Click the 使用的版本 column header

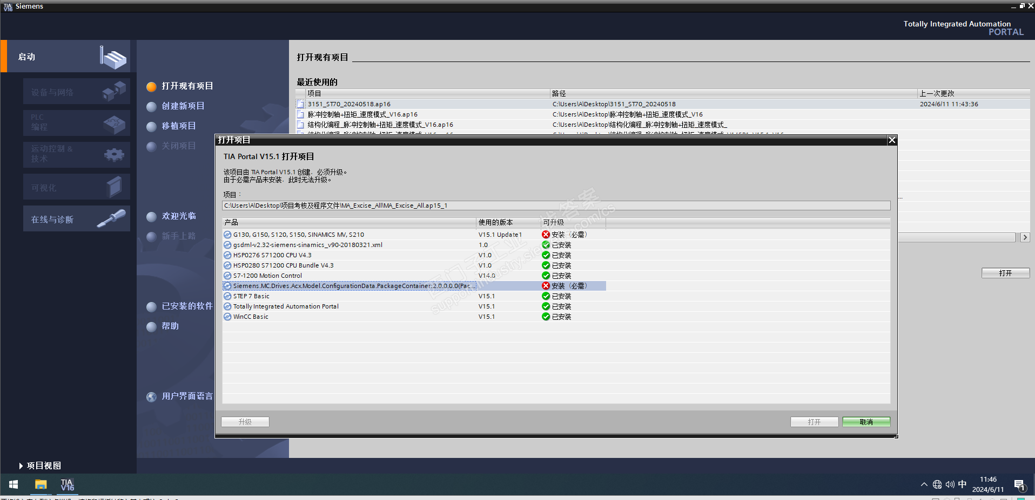coord(508,222)
